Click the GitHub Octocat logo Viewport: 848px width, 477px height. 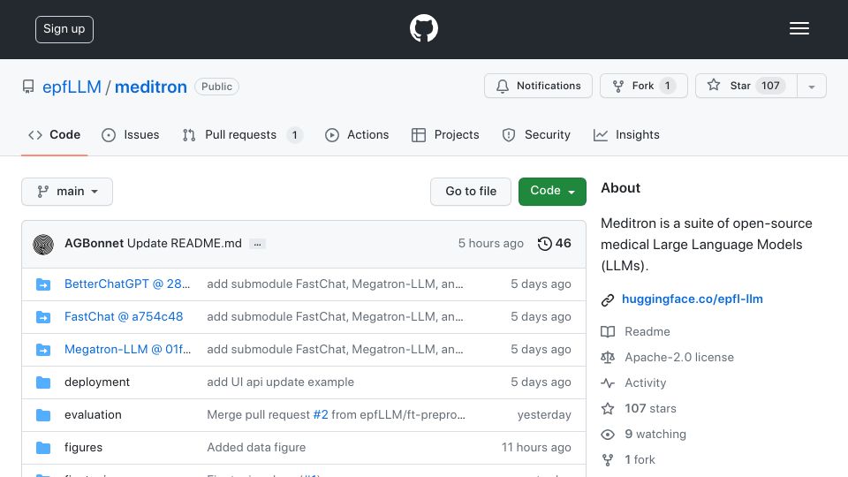[x=423, y=28]
